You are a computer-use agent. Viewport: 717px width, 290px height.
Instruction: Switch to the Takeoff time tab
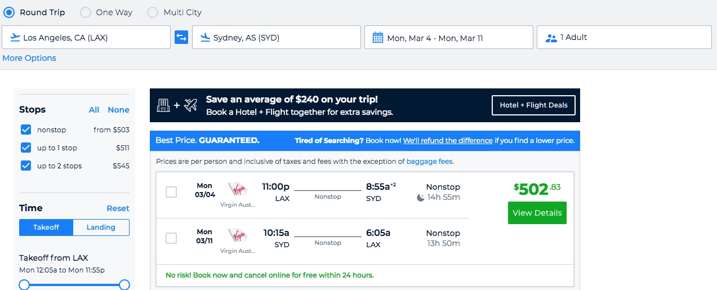pyautogui.click(x=46, y=227)
